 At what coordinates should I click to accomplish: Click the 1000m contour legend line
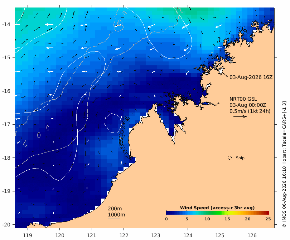coord(114,219)
